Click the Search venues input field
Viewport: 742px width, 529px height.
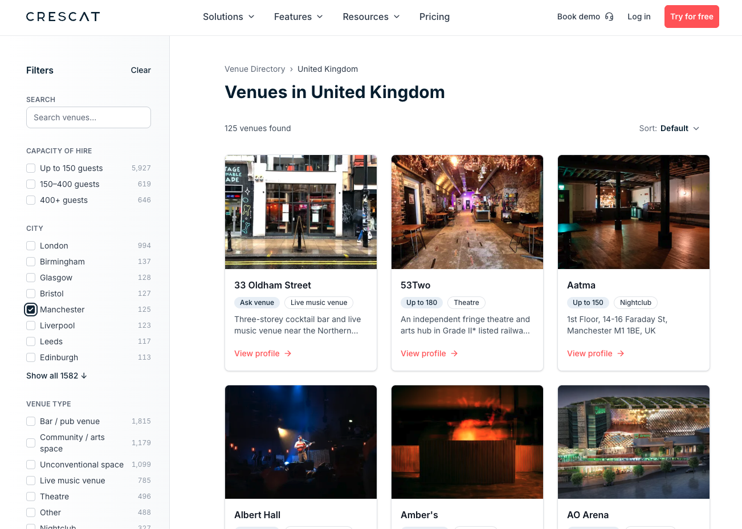click(88, 117)
